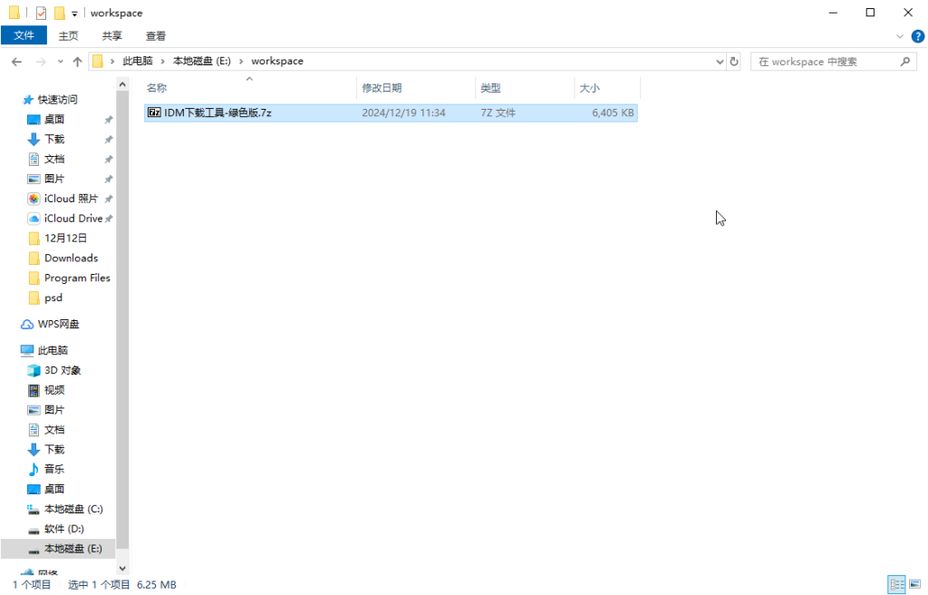The height and width of the screenshot is (595, 928).
Task: Expand the address bar history dropdown
Action: point(719,61)
